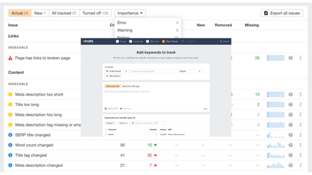
Task: Click the Specific location optional field
Action: tap(153, 71)
